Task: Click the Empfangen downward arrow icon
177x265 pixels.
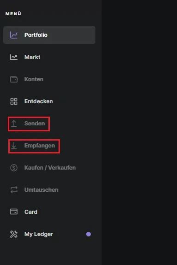Action: click(14, 146)
